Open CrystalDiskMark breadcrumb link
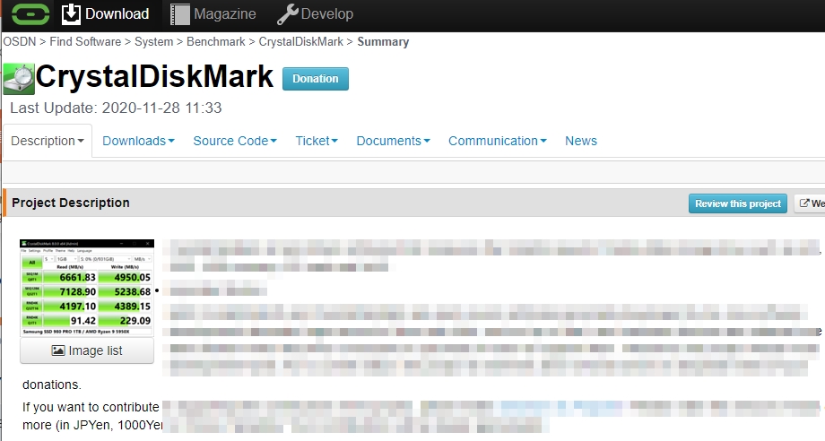Viewport: 825px width, 441px height. click(x=301, y=41)
